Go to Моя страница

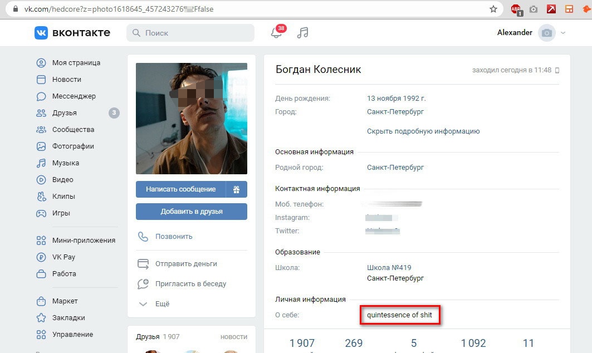click(76, 63)
